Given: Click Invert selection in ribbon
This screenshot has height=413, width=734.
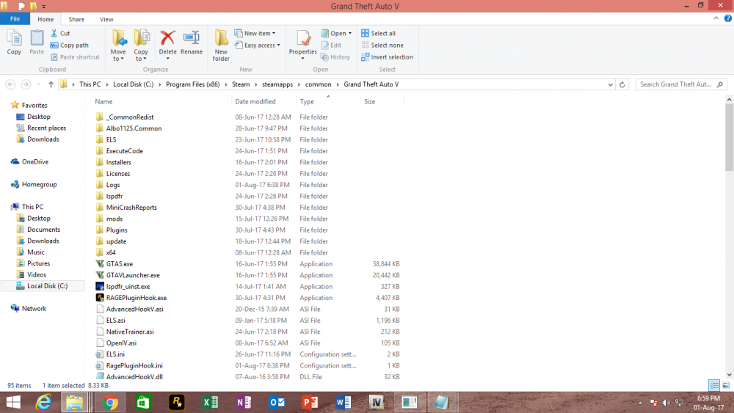Looking at the screenshot, I should coord(387,57).
